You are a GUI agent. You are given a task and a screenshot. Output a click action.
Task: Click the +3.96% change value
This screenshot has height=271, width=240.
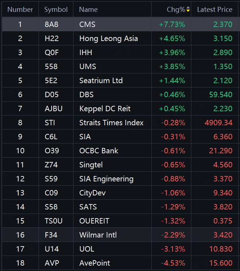[x=172, y=53]
